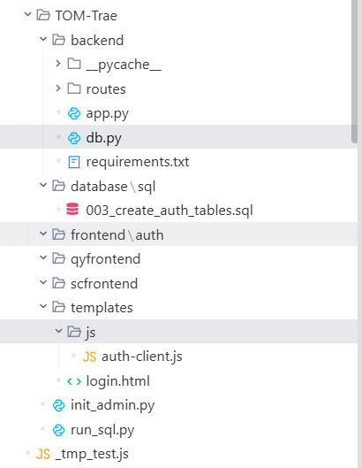Screen dimensions: 362x468
Task: Click the red database icon for 003_create_auth_tables.sql
Action: pos(72,209)
